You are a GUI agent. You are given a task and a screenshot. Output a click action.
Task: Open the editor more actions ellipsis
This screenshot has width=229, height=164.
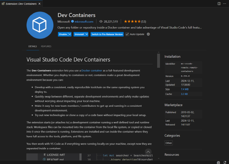(x=224, y=4)
